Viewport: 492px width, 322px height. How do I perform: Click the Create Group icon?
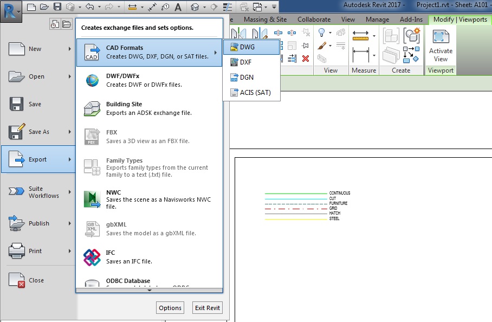point(411,35)
